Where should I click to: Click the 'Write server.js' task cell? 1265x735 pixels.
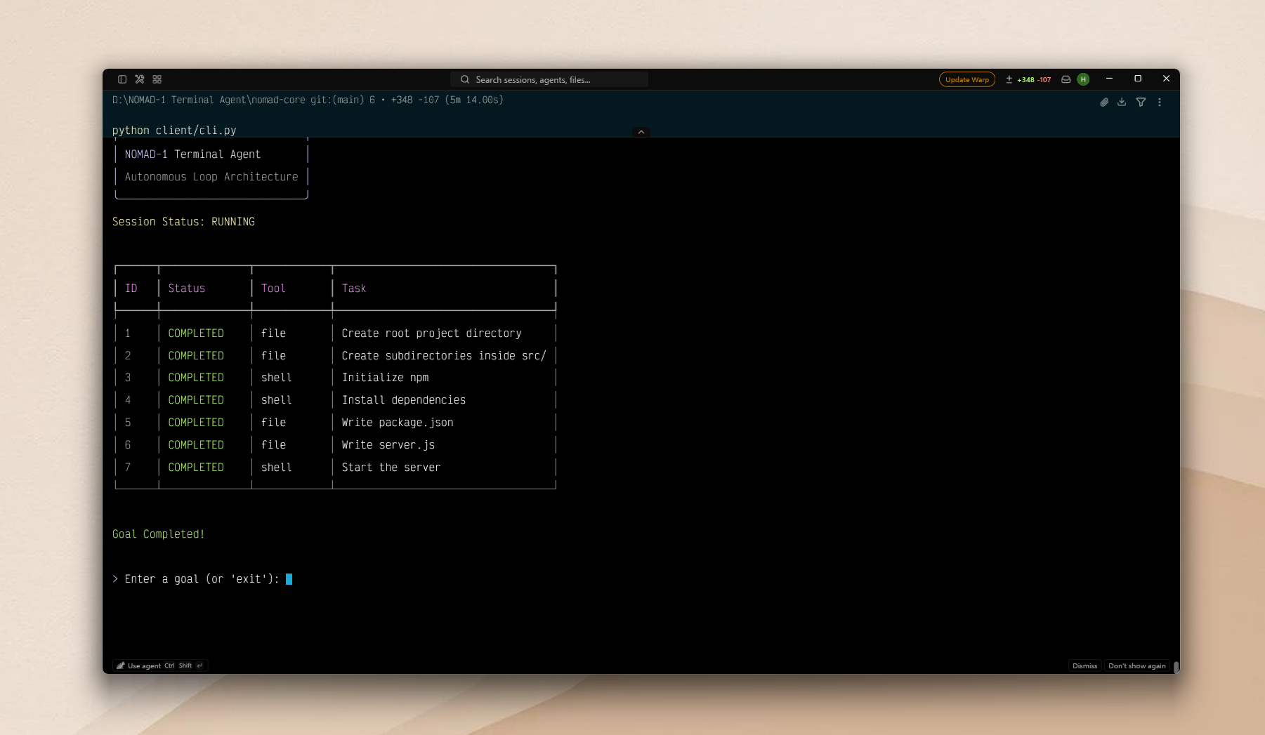pyautogui.click(x=388, y=445)
